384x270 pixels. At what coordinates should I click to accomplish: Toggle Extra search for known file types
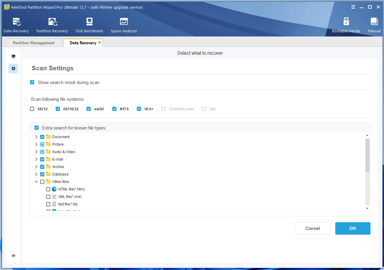pos(37,128)
